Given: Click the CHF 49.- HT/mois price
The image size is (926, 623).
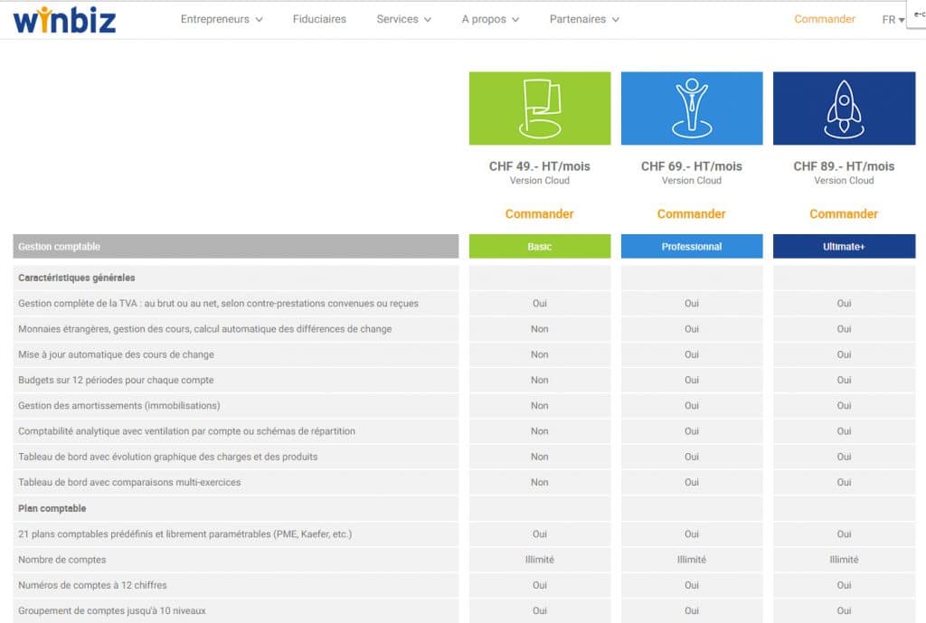Looking at the screenshot, I should tap(539, 166).
